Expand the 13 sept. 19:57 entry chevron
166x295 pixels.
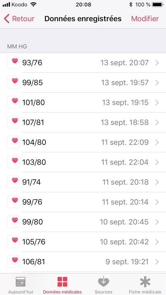tap(157, 83)
